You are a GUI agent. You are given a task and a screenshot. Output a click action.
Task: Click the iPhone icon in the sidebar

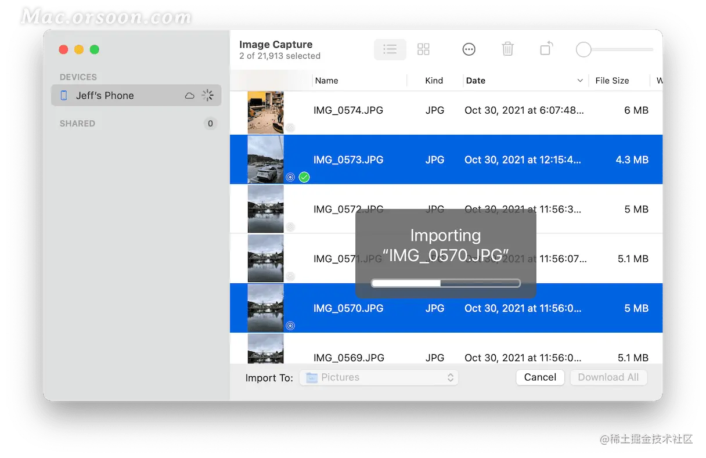[x=64, y=95]
